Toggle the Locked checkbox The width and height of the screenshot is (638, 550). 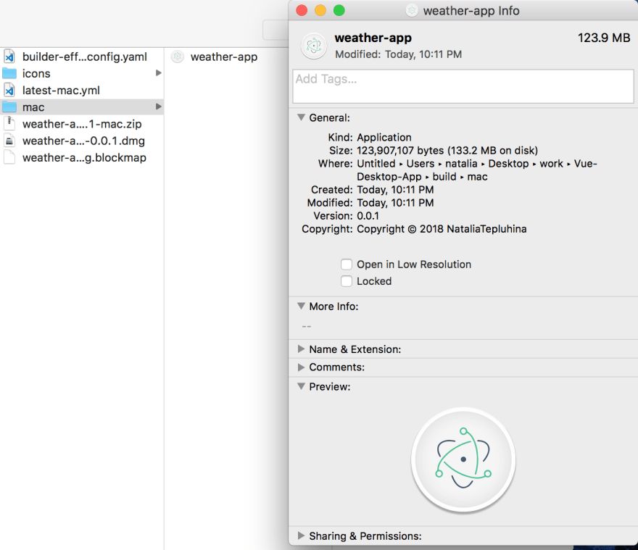click(x=347, y=281)
